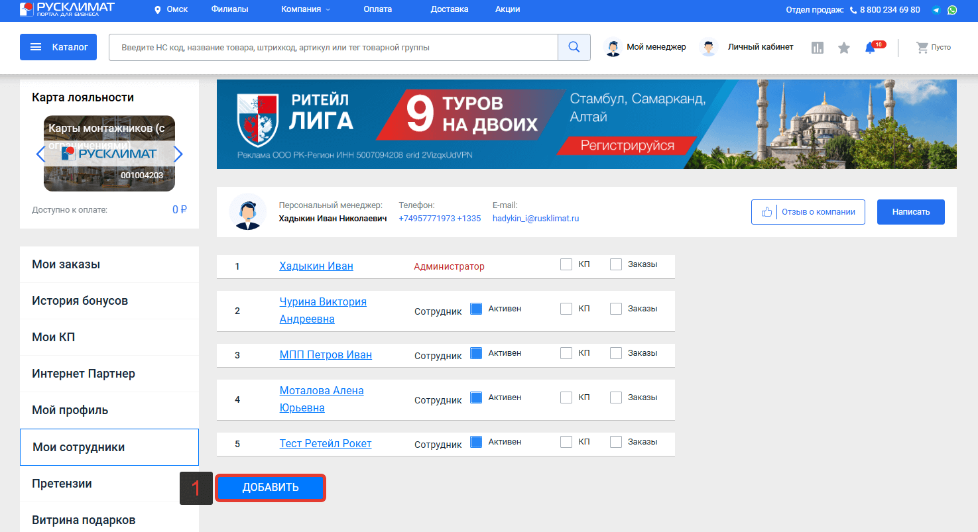The width and height of the screenshot is (978, 532).
Task: Show next loyalty card arrow
Action: pos(178,154)
